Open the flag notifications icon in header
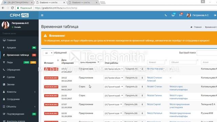This screenshot has height=122, width=217. [x=181, y=15]
